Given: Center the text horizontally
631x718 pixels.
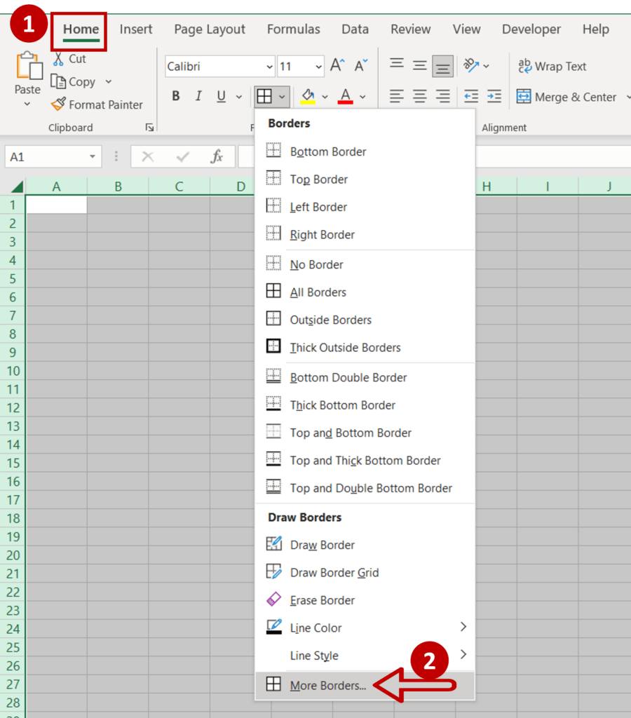Looking at the screenshot, I should click(419, 97).
